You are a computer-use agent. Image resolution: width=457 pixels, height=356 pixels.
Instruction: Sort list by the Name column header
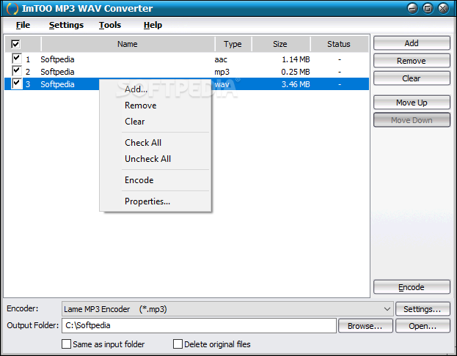[128, 44]
